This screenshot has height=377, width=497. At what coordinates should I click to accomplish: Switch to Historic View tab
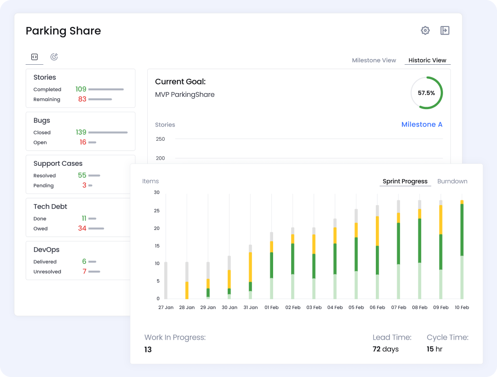tap(427, 60)
